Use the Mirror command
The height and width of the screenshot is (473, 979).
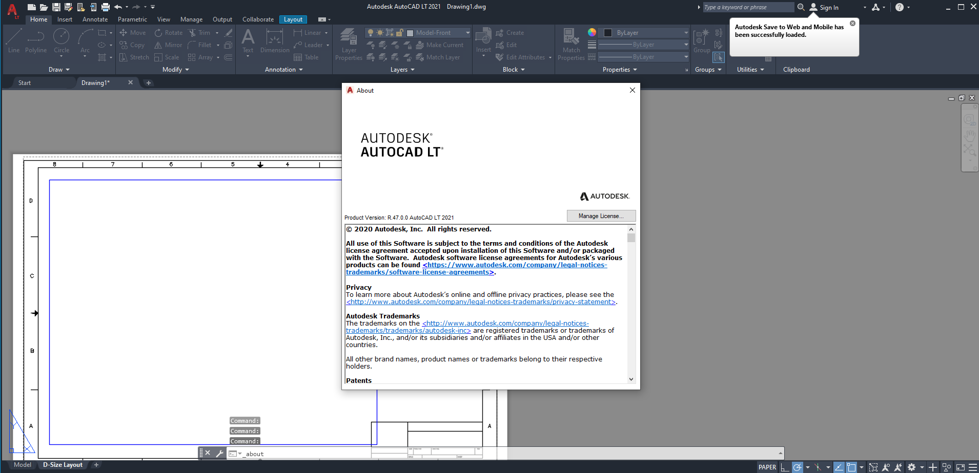(169, 45)
